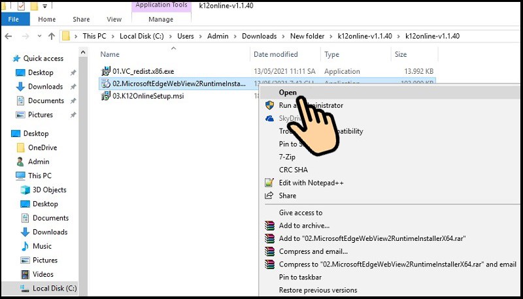Image resolution: width=523 pixels, height=299 pixels.
Task: Open the Manage tab under Application Tools
Action: pyautogui.click(x=161, y=20)
